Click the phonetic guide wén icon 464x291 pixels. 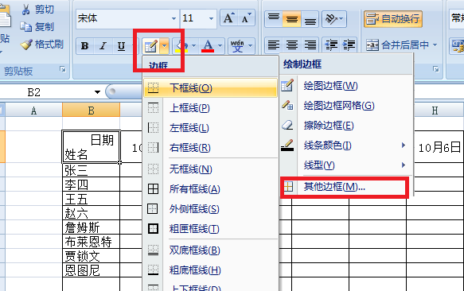237,46
